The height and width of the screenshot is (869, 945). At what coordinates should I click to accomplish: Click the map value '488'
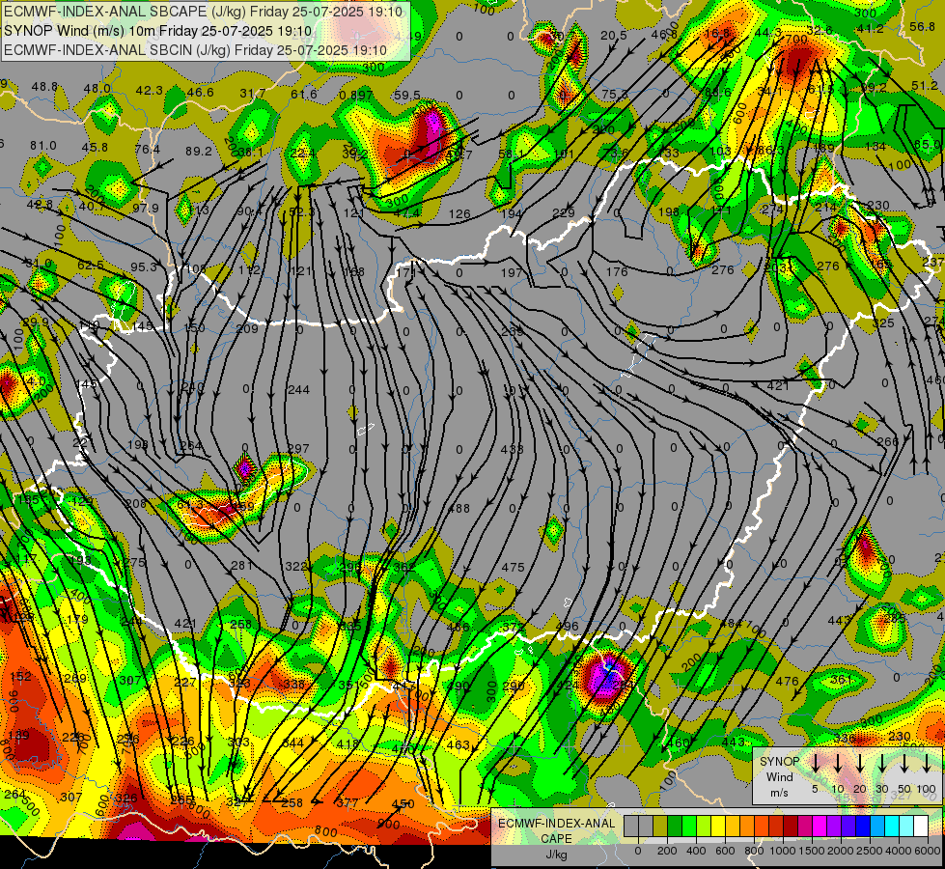(459, 509)
